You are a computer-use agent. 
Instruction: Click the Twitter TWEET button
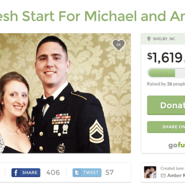pyautogui.click(x=87, y=172)
